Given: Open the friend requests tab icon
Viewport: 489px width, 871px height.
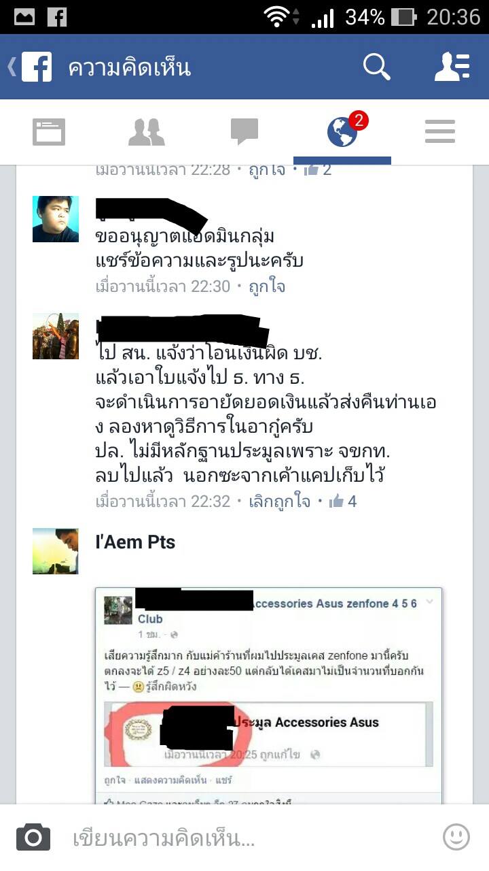Looking at the screenshot, I should point(147,131).
